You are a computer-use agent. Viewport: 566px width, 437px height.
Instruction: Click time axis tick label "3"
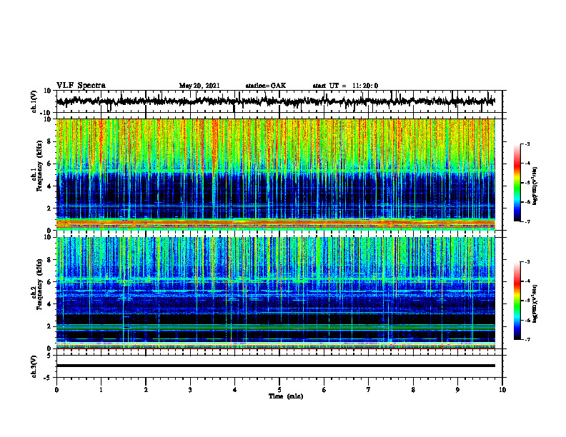[x=190, y=390]
